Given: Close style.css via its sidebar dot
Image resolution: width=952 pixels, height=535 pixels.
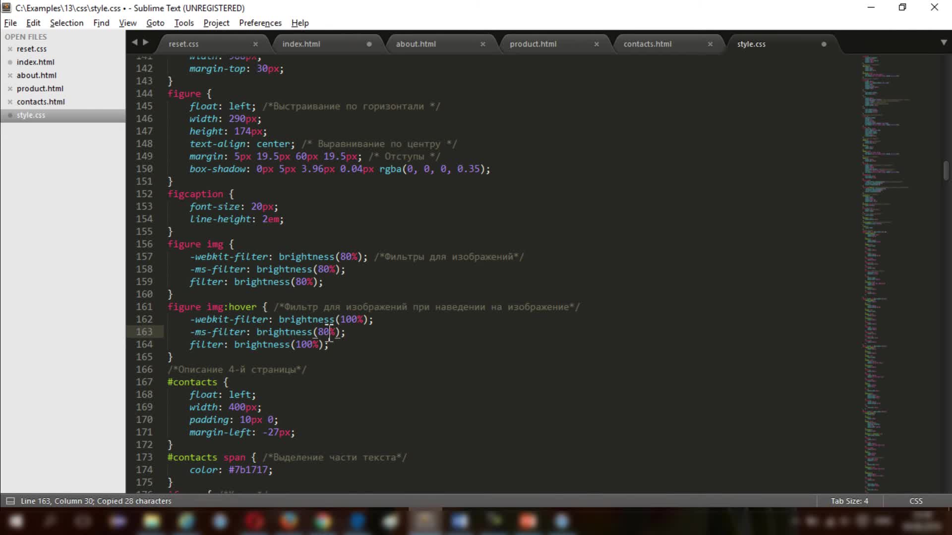Looking at the screenshot, I should [10, 115].
